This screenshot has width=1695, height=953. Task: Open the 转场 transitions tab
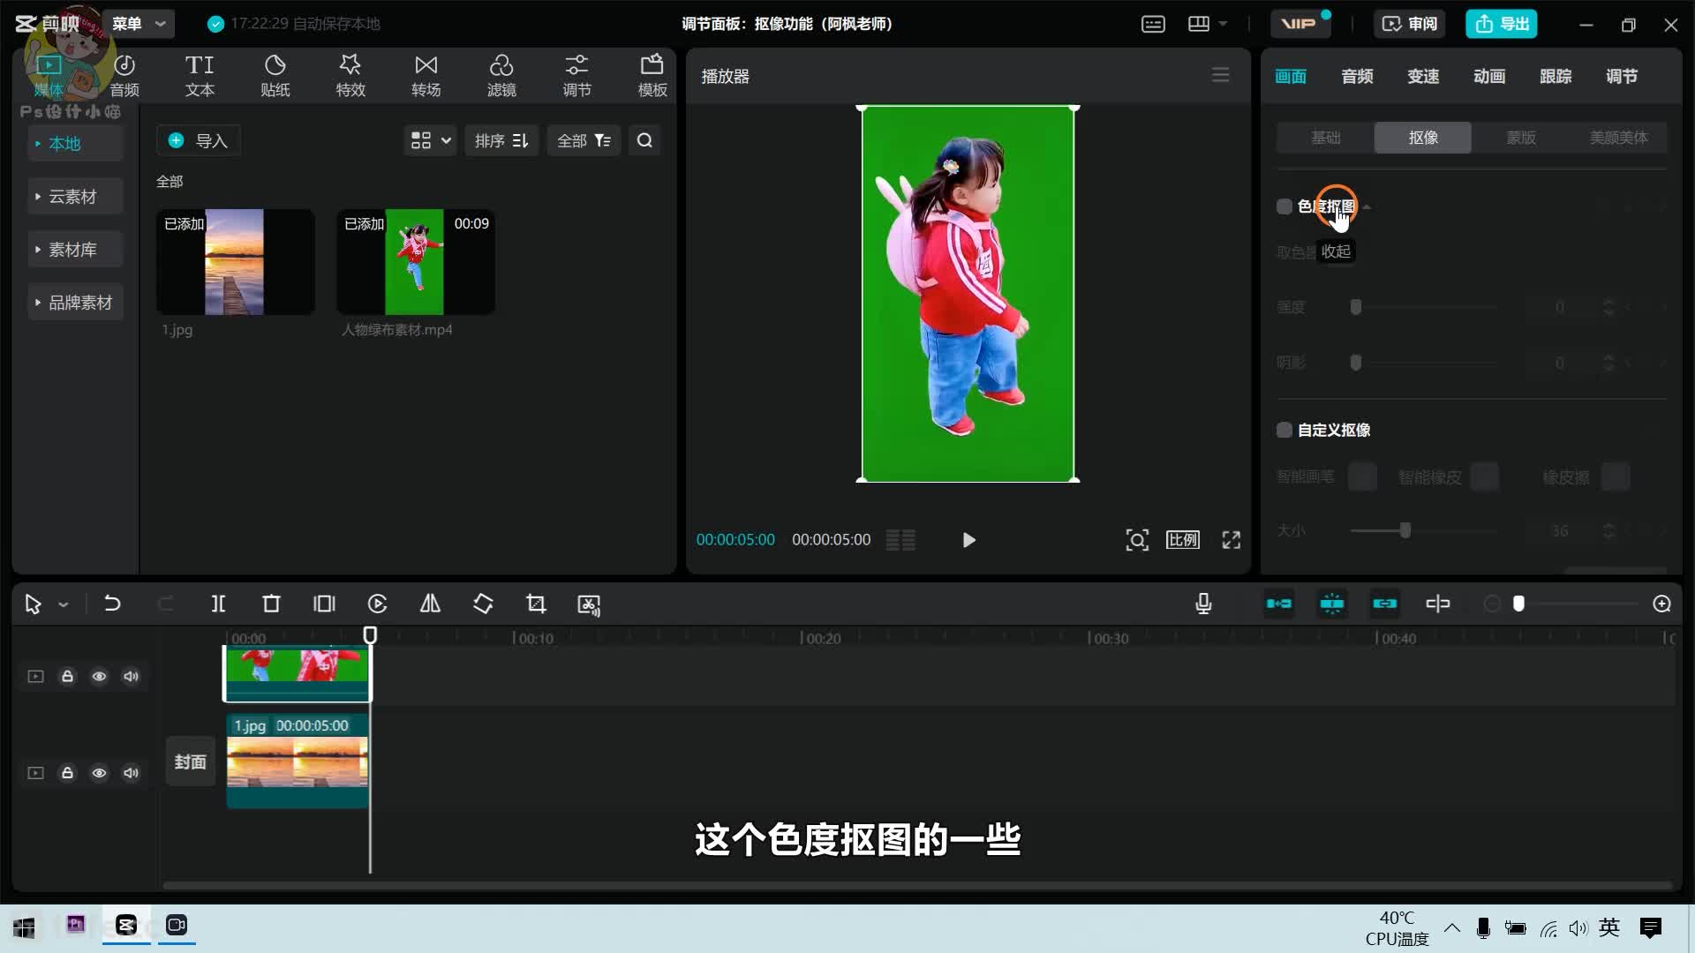[x=426, y=76]
